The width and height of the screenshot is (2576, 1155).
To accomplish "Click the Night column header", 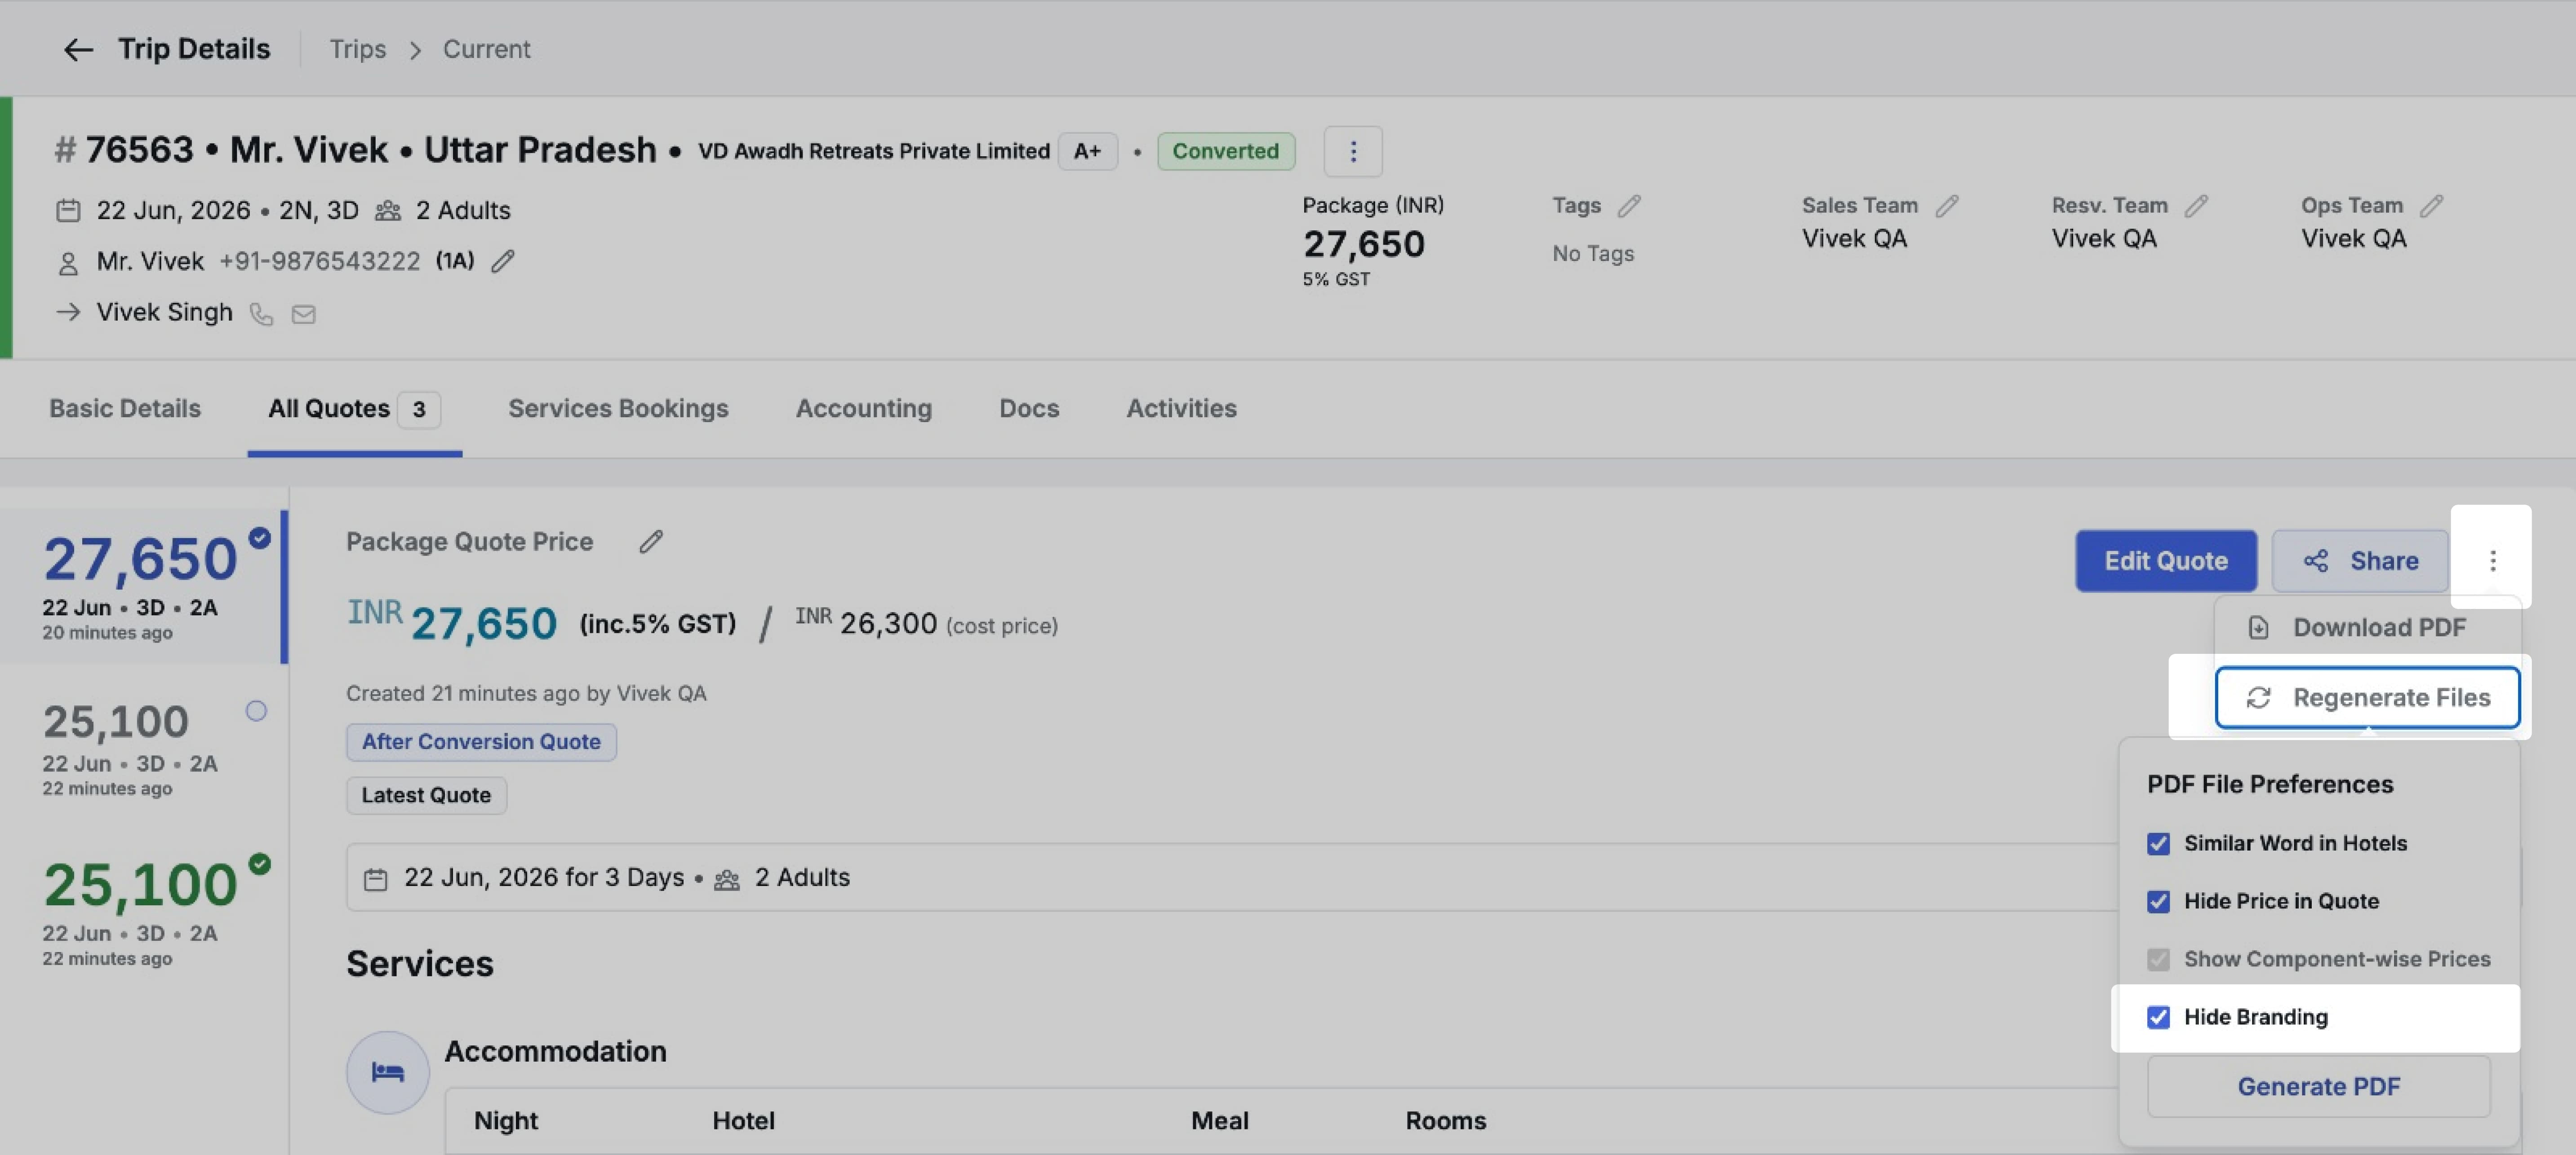I will (505, 1121).
